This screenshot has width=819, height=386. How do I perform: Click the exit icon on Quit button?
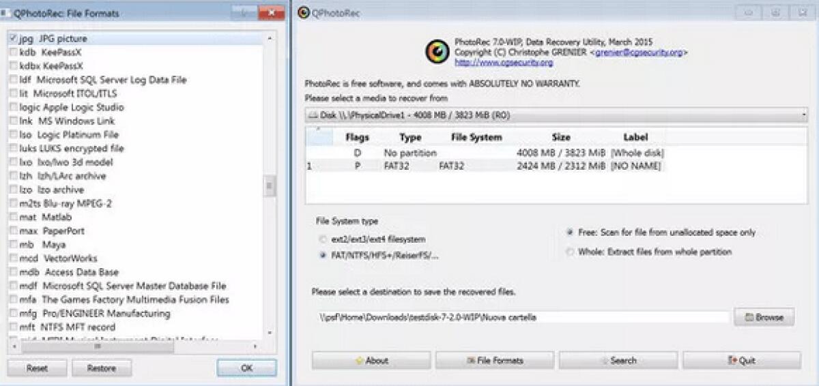tap(732, 360)
